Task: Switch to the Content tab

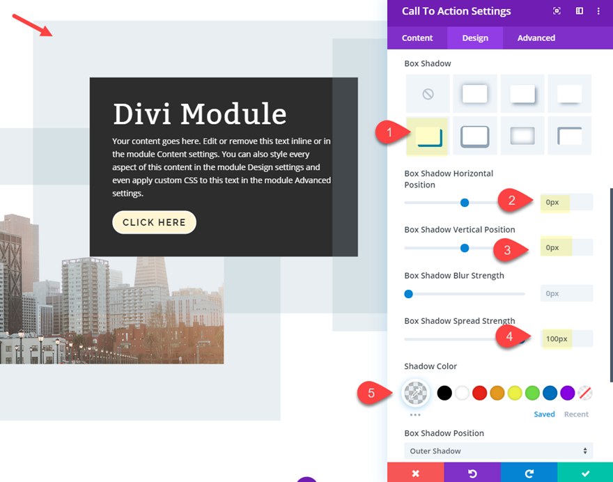Action: point(417,38)
